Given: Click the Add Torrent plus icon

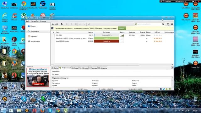Looking at the screenshot, I should pyautogui.click(x=53, y=24).
